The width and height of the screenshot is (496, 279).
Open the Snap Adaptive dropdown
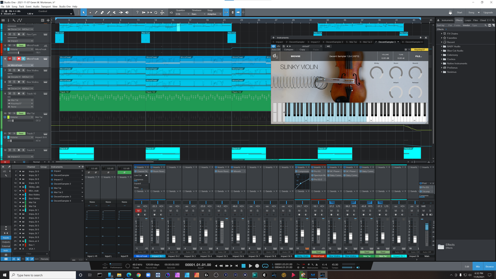(x=214, y=14)
